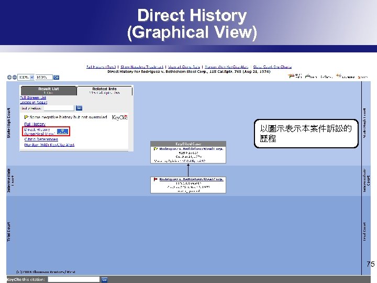Viewport: 377px width, 283px height.
Task: Click the graphical view chart icon
Action: [63, 132]
